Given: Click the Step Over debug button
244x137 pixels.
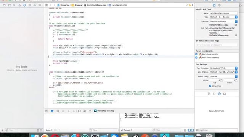Looking at the screenshot, I should click(x=63, y=111).
